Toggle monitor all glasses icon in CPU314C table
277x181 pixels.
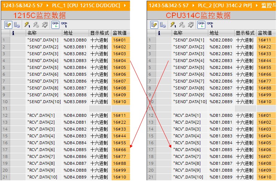(x=201, y=25)
